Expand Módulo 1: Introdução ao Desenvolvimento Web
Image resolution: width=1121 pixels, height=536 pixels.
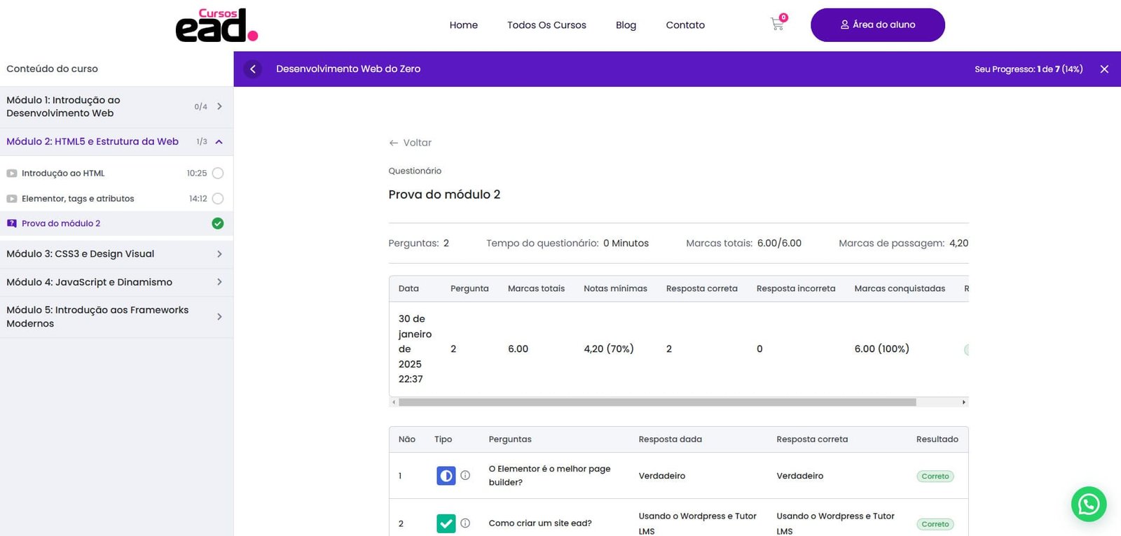[x=219, y=106]
